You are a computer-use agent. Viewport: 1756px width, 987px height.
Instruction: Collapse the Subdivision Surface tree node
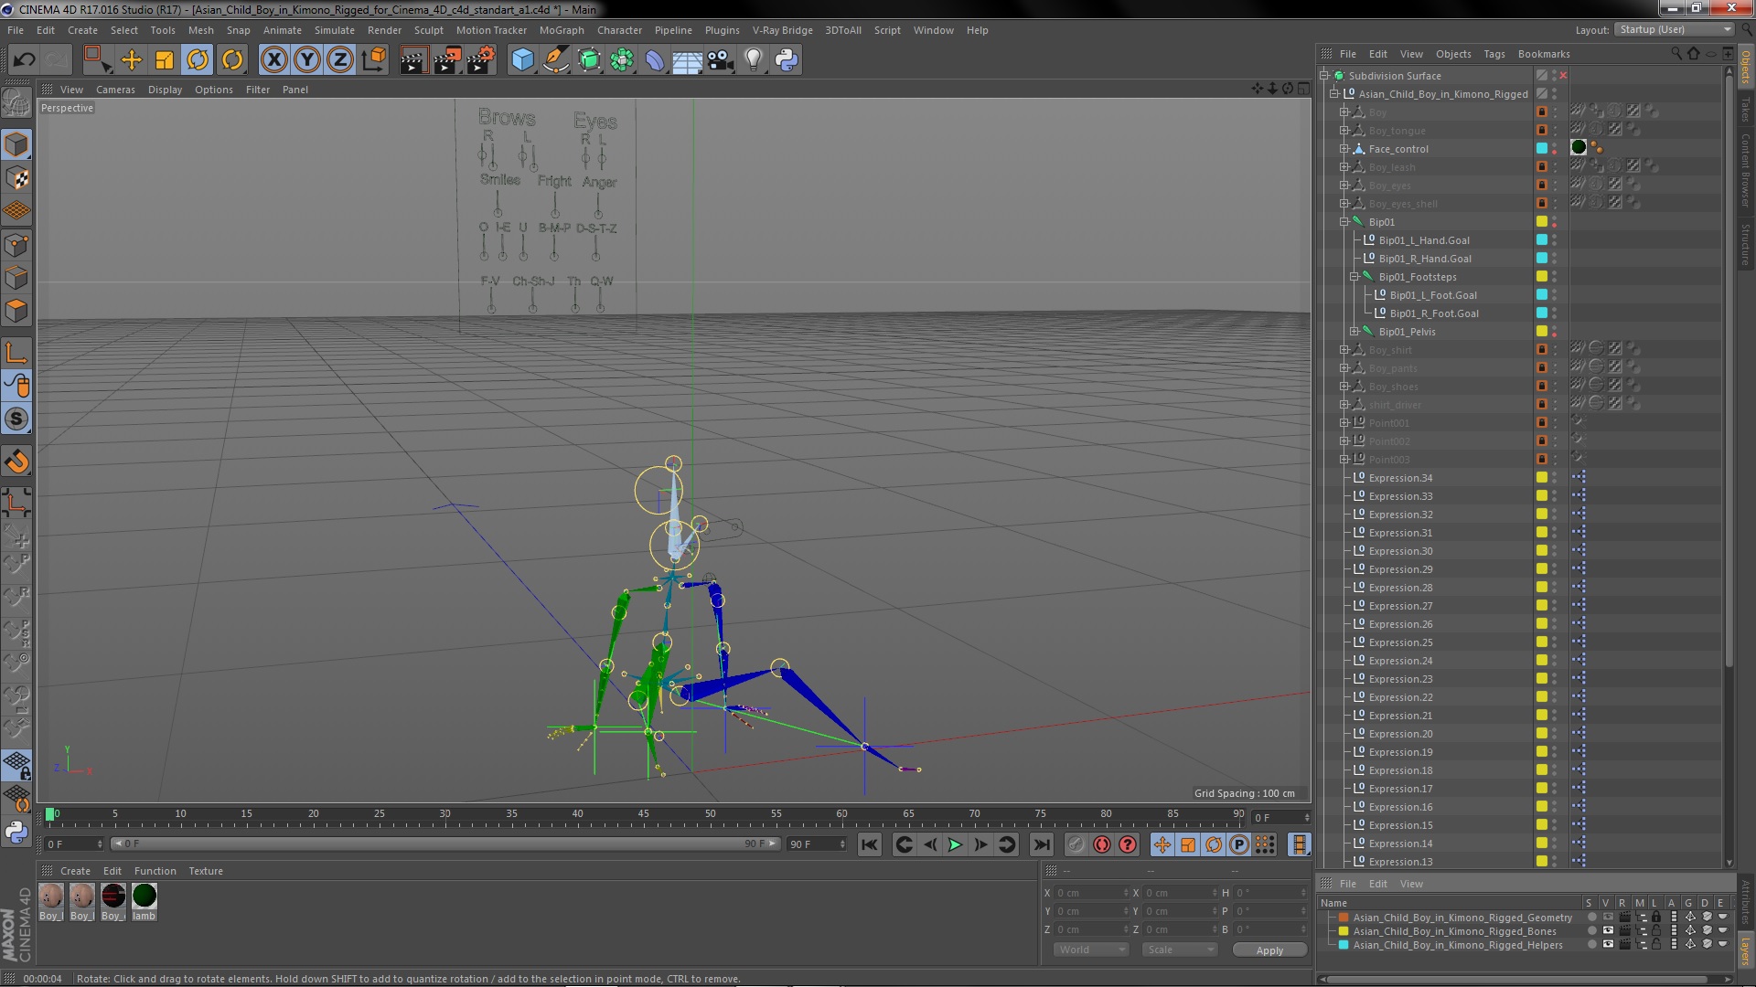click(1323, 76)
